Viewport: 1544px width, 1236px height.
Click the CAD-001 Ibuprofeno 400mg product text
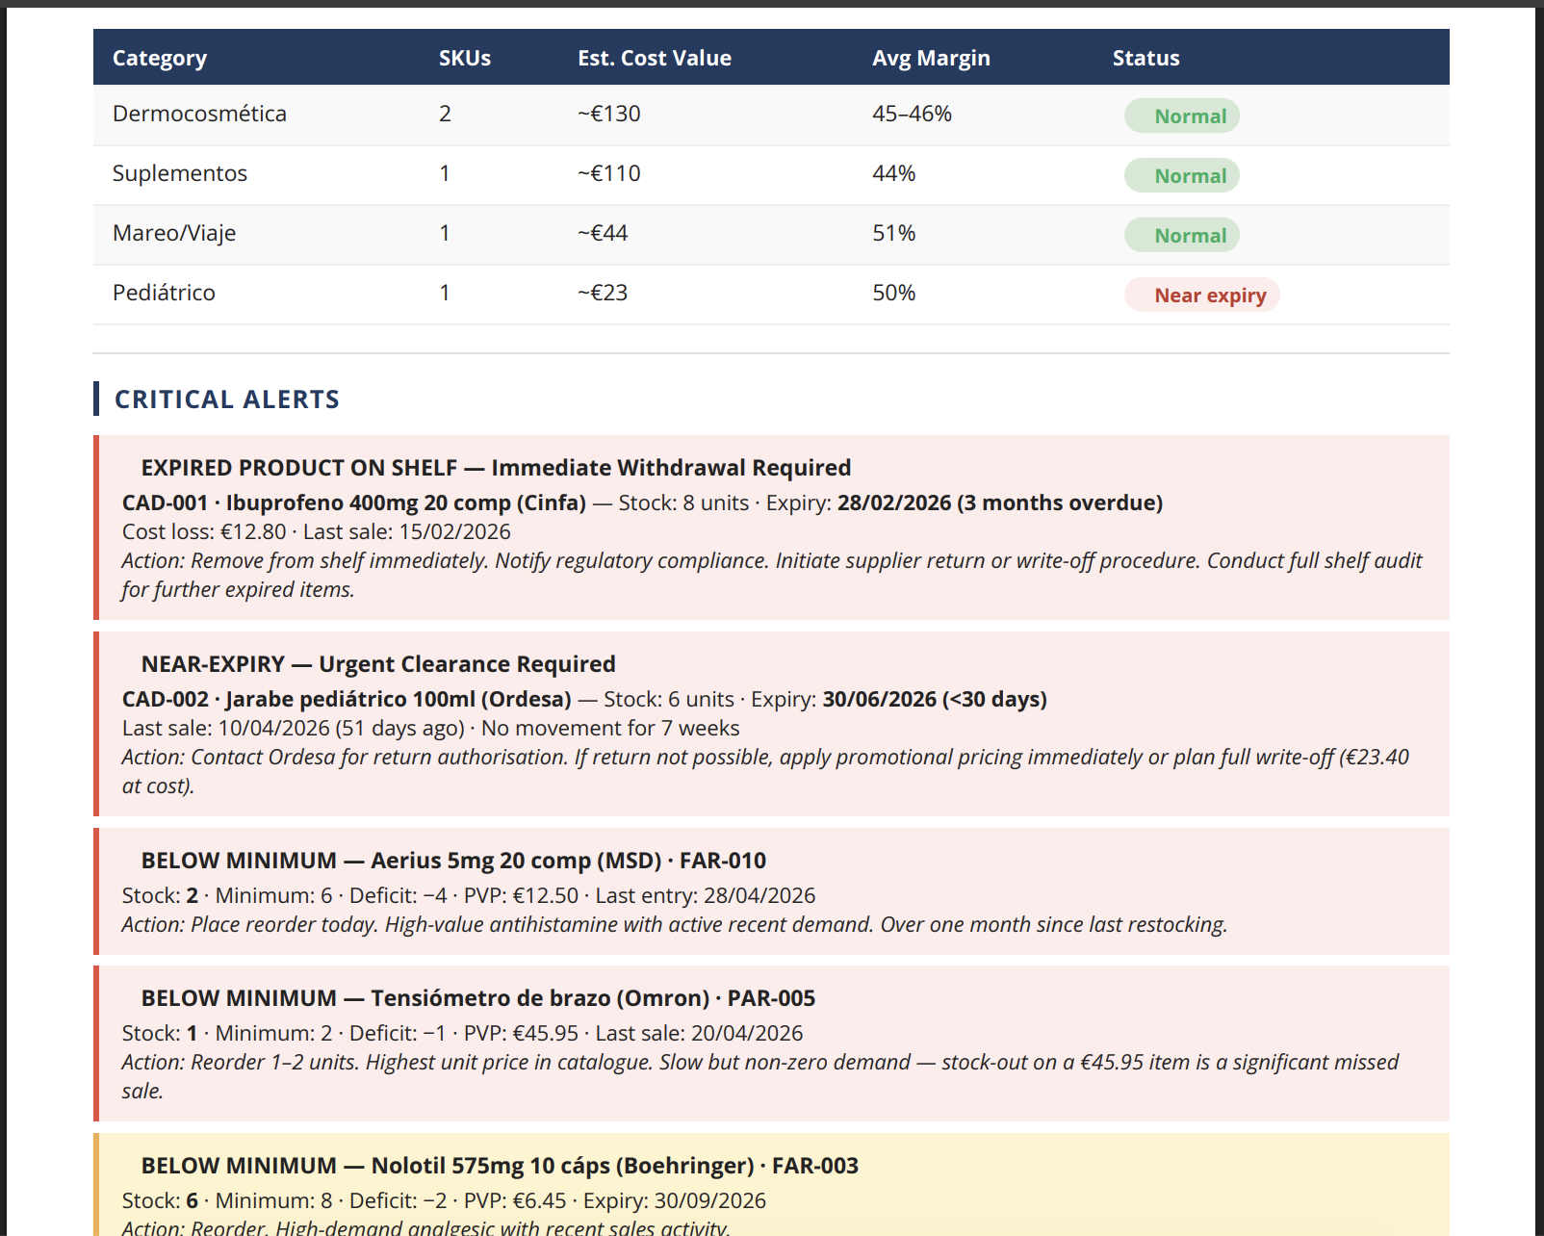354,502
